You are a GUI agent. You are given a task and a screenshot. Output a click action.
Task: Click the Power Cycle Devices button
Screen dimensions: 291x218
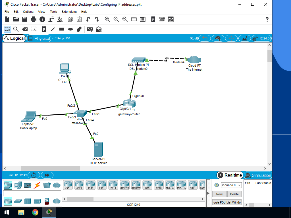(x=34, y=175)
